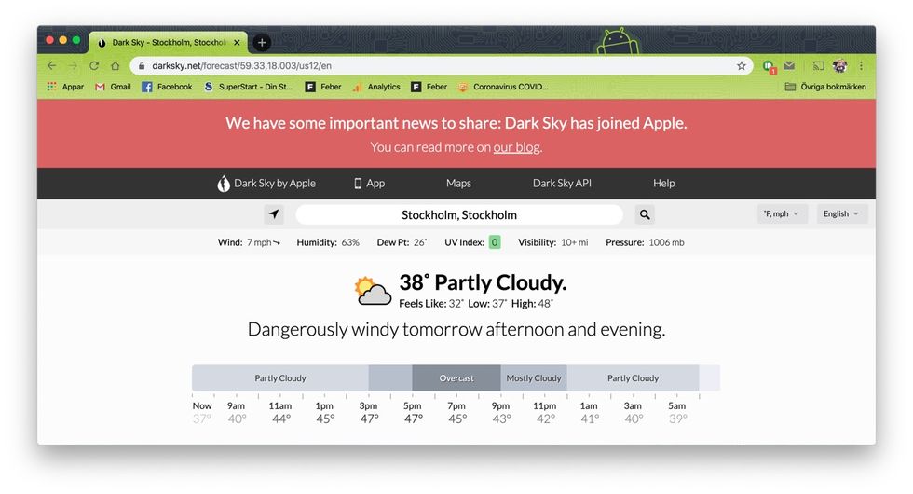Click the Partly Cloudy segment near 3am
Image resolution: width=913 pixels, height=494 pixels.
(x=633, y=378)
